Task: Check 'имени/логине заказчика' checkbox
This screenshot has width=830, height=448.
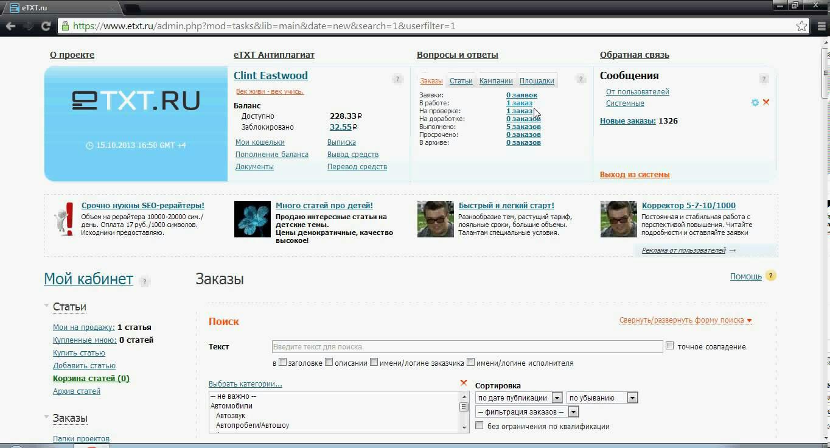Action: coord(374,362)
